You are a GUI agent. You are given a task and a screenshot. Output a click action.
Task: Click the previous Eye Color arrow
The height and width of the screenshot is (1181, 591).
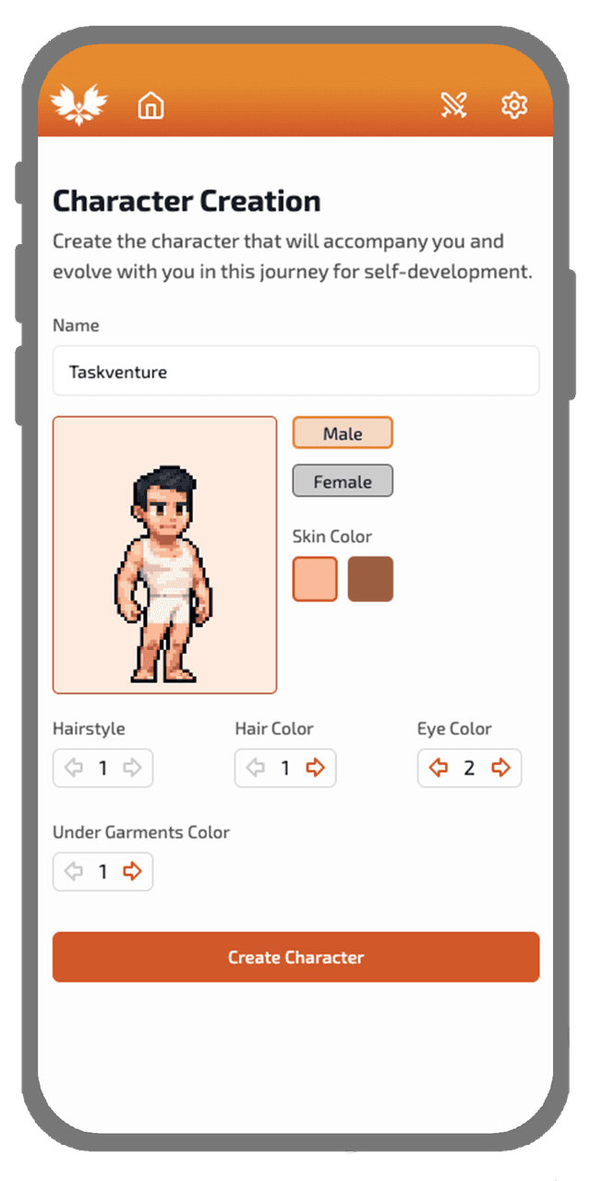tap(438, 768)
